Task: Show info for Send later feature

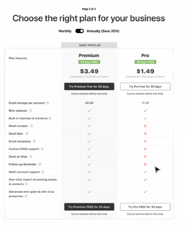Action: pos(27,134)
